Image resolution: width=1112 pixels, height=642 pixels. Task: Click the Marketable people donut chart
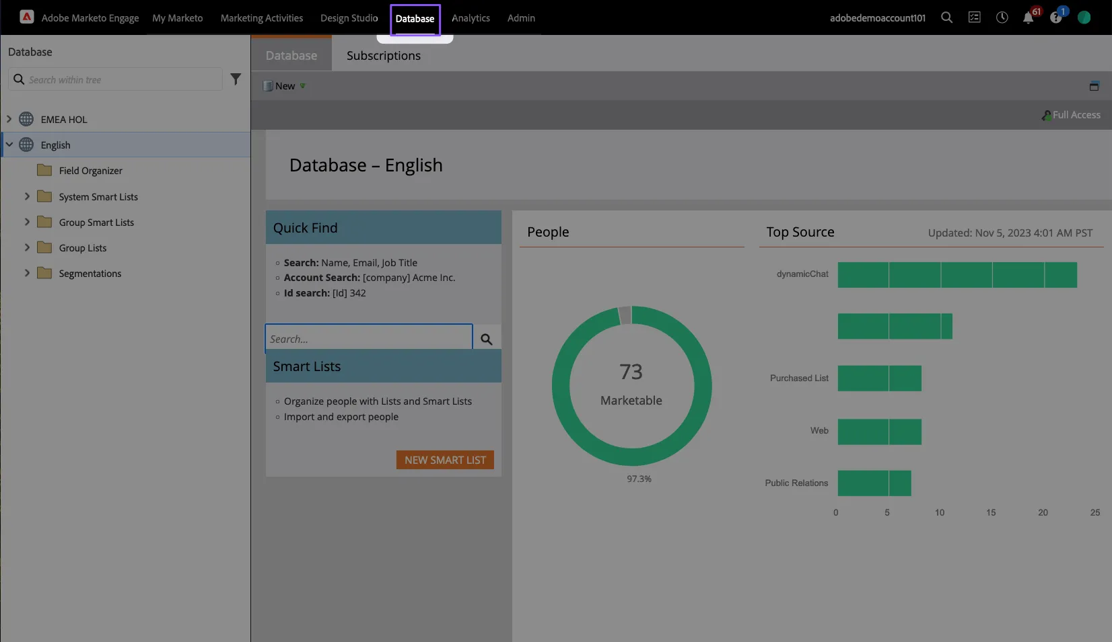[x=631, y=386]
